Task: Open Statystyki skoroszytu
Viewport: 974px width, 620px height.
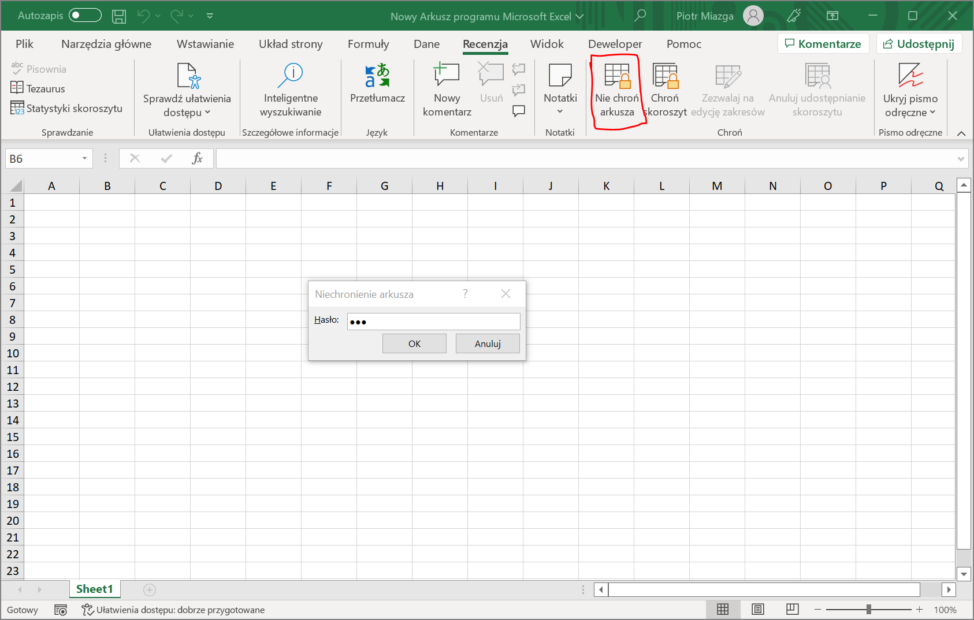Action: pyautogui.click(x=66, y=108)
